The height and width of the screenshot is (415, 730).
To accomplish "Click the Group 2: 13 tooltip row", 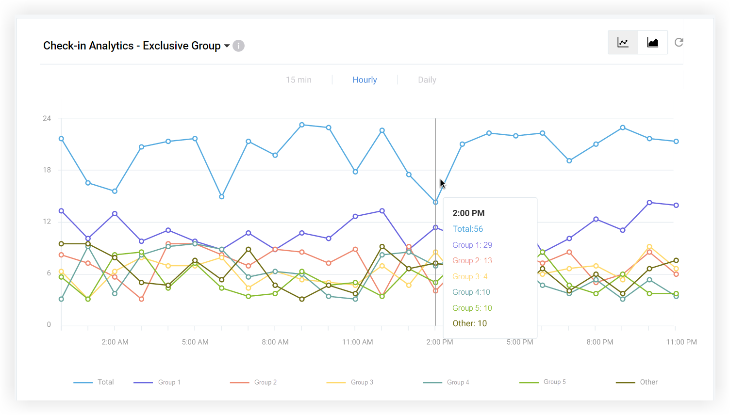I will [x=472, y=260].
